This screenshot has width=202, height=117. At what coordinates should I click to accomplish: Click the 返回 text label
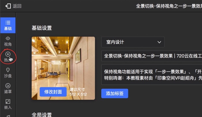click(17, 6)
